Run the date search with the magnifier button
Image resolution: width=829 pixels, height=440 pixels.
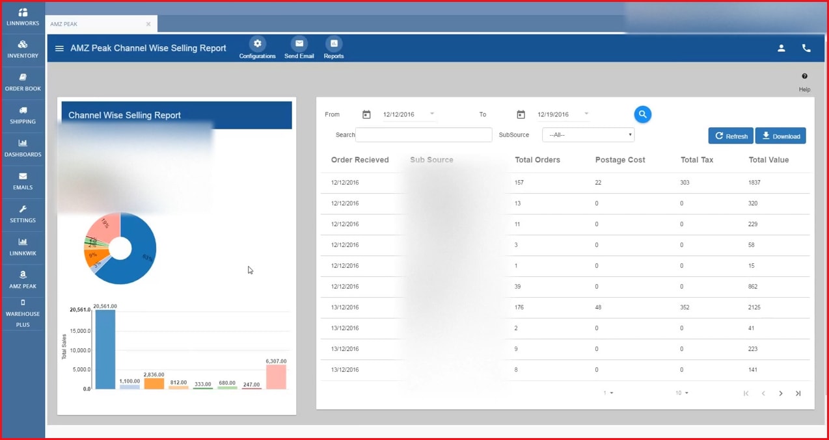click(643, 114)
